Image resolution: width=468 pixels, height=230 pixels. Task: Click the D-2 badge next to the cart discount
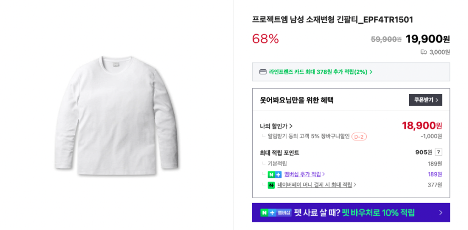pyautogui.click(x=359, y=136)
